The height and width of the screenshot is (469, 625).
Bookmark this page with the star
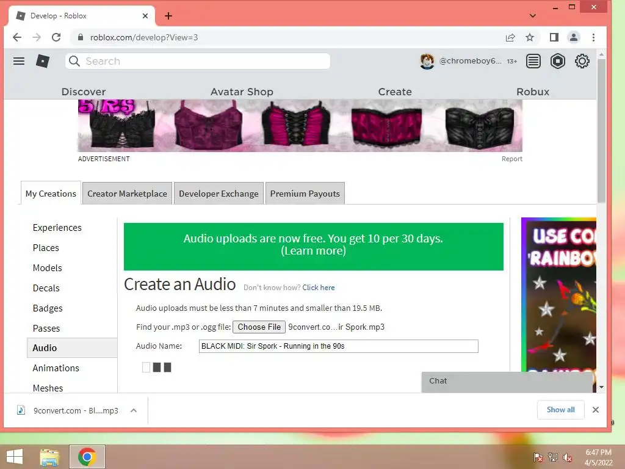tap(530, 37)
